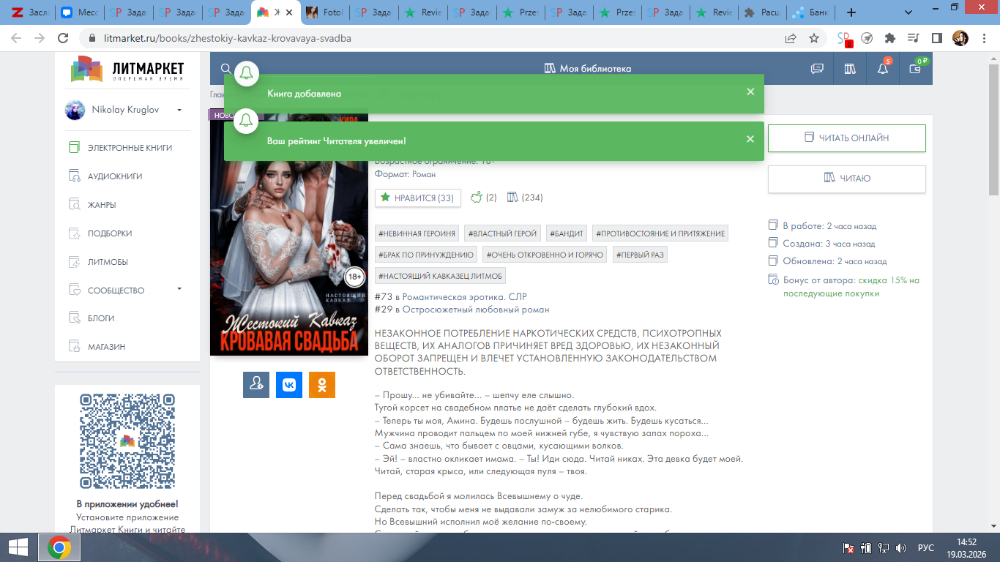Open the volume control in system tray
Image resolution: width=1000 pixels, height=562 pixels.
coord(901,547)
